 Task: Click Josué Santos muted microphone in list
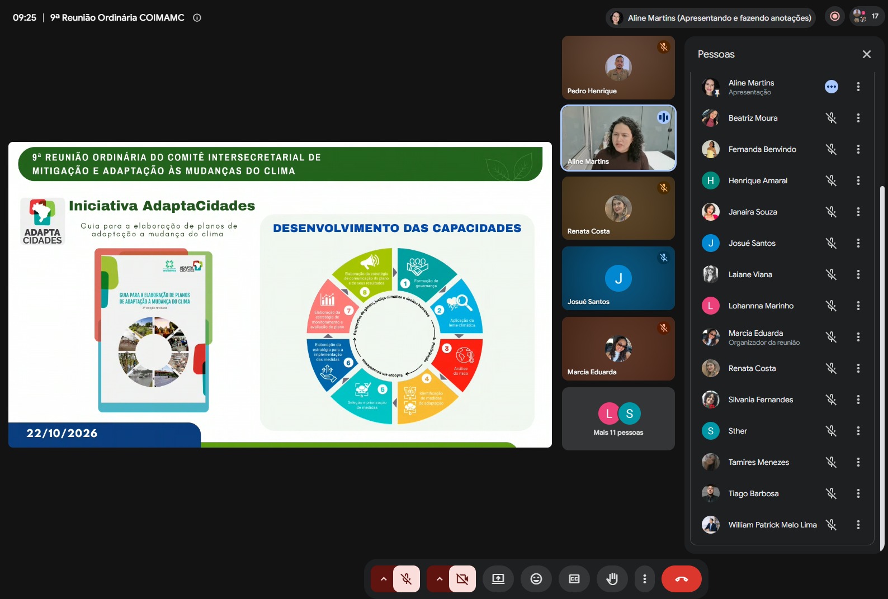click(x=832, y=243)
